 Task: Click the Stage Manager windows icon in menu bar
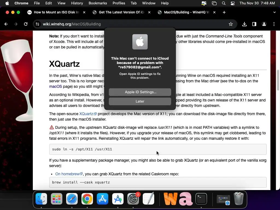(x=214, y=3)
